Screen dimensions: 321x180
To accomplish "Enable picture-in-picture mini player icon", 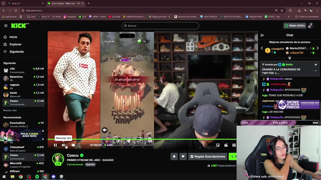I will tap(218, 145).
